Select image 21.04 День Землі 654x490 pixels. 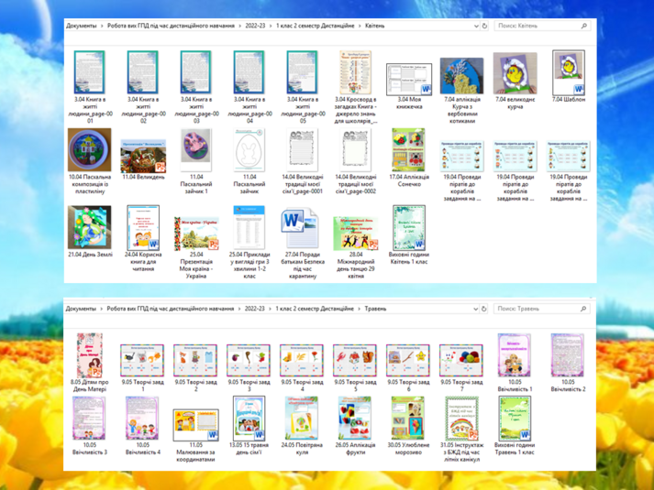pos(90,232)
